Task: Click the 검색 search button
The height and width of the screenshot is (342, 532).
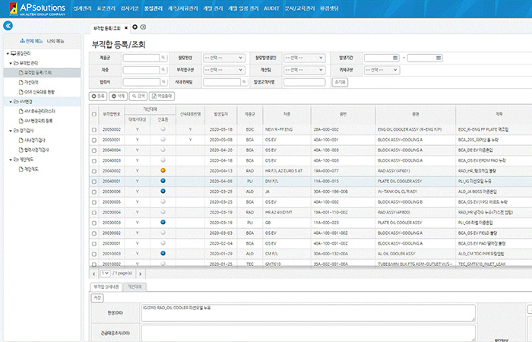Action: 138,97
